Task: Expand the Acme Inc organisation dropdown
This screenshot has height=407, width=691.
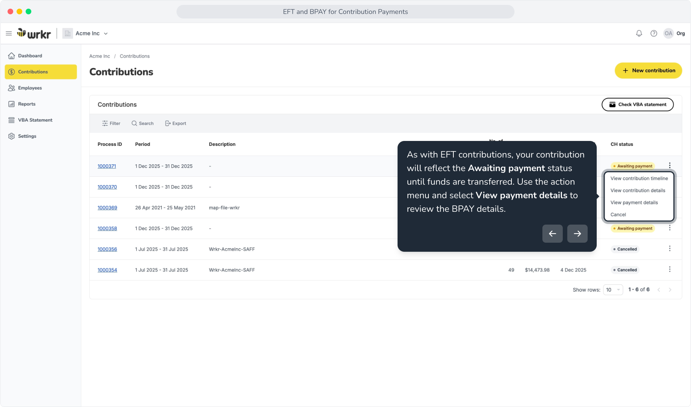Action: (85, 34)
